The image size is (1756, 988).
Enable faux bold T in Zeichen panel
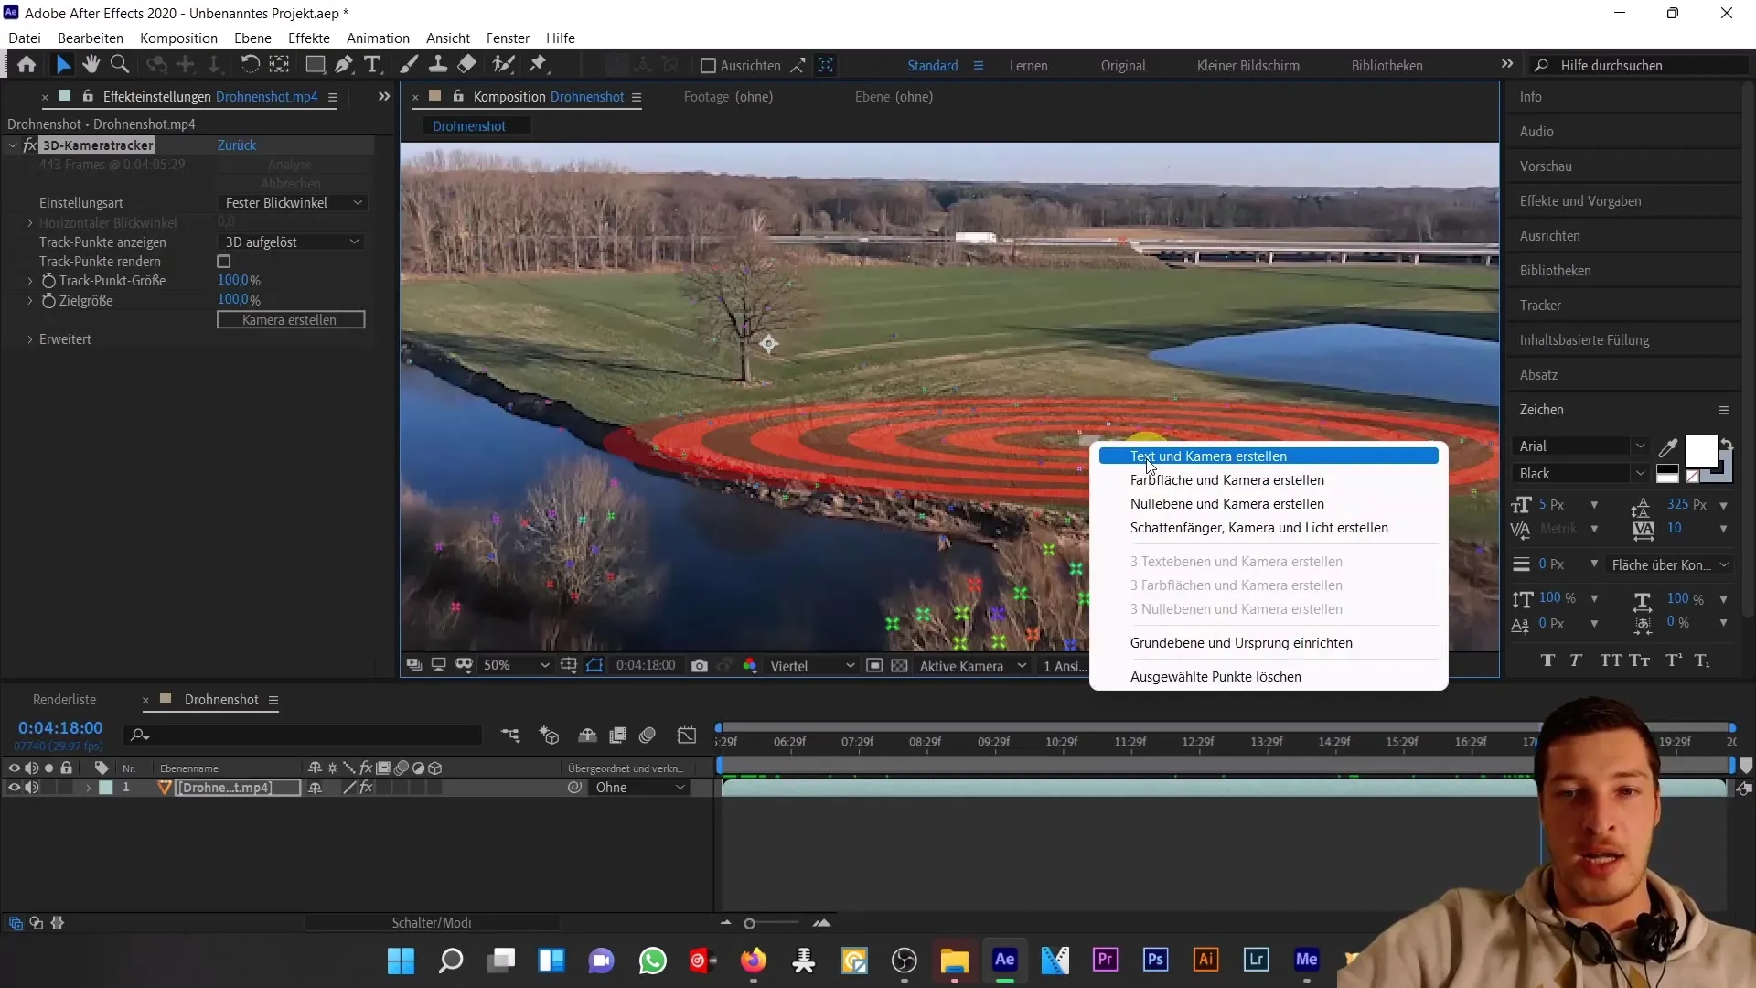1547,660
